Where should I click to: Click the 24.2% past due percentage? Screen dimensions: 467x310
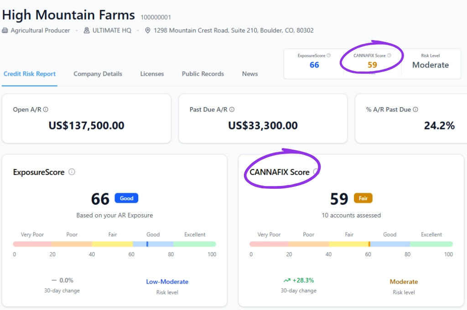(x=439, y=125)
